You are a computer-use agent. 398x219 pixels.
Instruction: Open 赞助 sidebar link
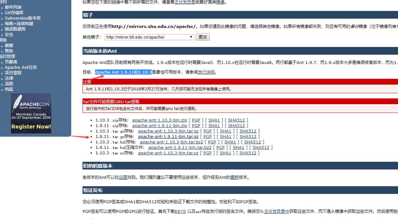(9, 51)
